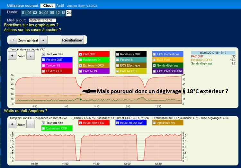
Task: Zoom in on the power kW graph
Action: click(13, 124)
